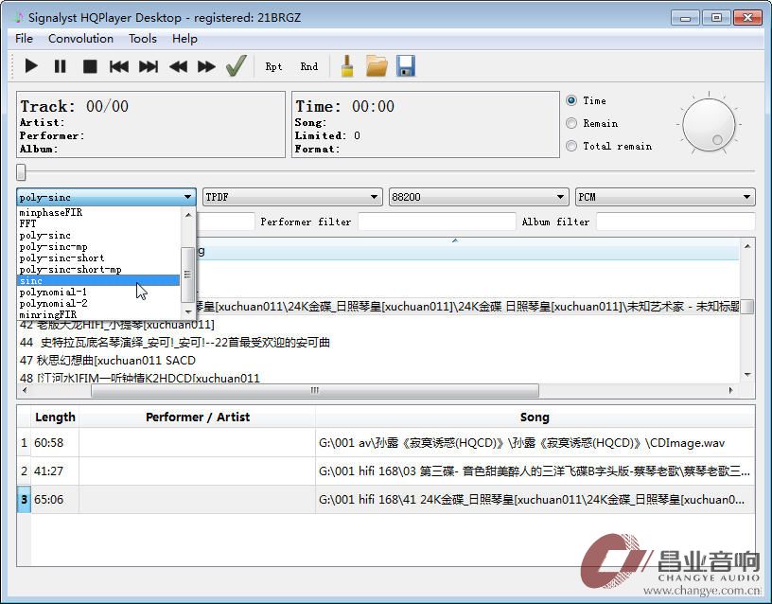Click the filter list scroll up arrow
The image size is (772, 604).
coord(188,215)
